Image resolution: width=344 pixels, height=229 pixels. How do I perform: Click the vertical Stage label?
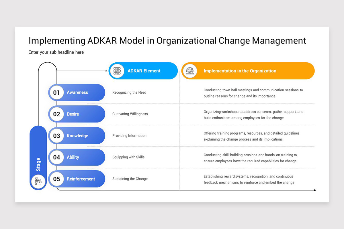pos(38,163)
